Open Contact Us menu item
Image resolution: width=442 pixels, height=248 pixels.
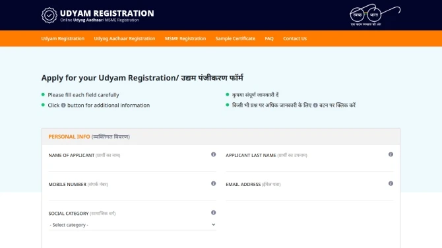coord(295,39)
